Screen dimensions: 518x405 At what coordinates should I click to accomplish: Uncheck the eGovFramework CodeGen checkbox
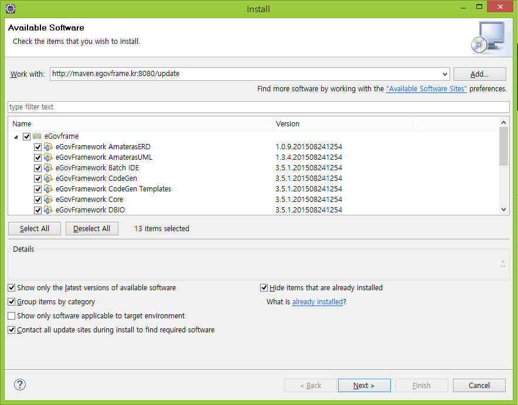38,179
